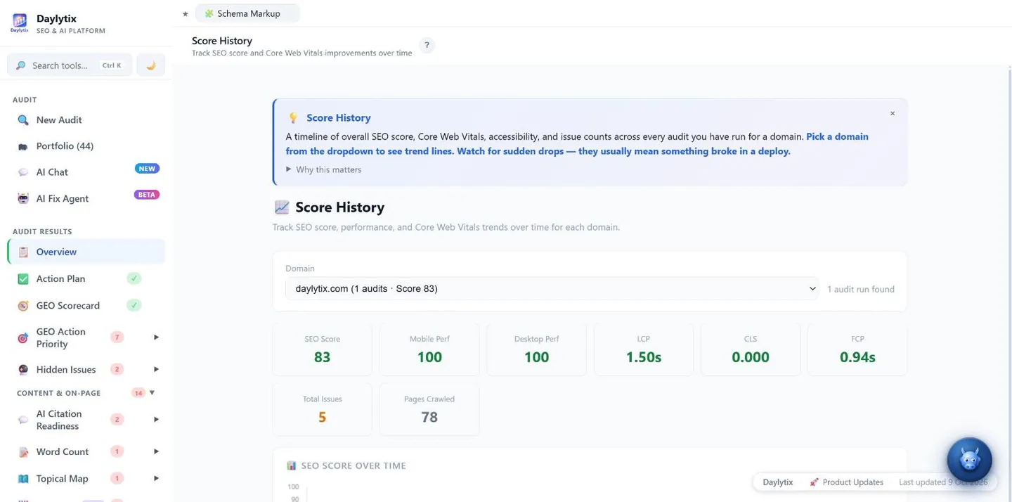Viewport: 1012px width, 502px height.
Task: Click the bar chart icon by SEO Score Over Time
Action: point(292,465)
